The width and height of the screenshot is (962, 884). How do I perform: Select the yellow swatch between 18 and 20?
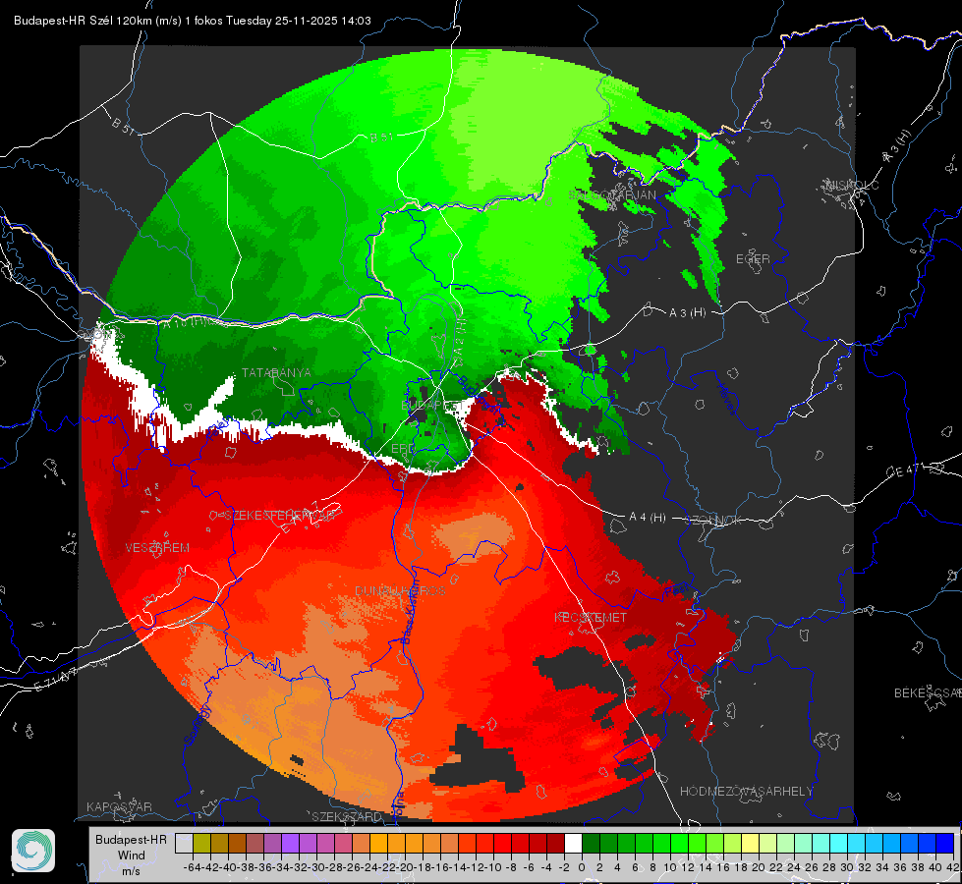coord(750,843)
